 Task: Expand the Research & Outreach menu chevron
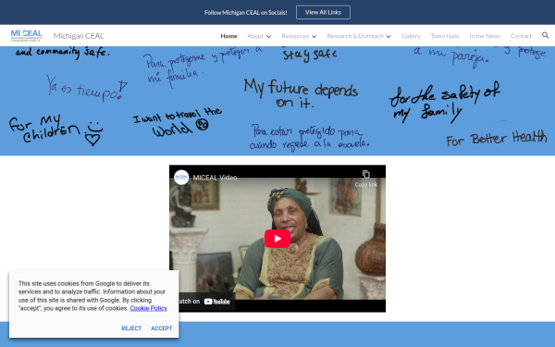click(388, 36)
